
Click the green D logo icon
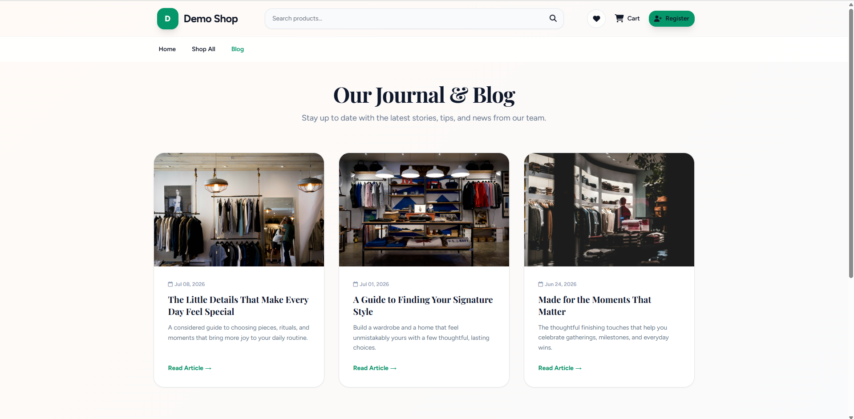pos(168,19)
